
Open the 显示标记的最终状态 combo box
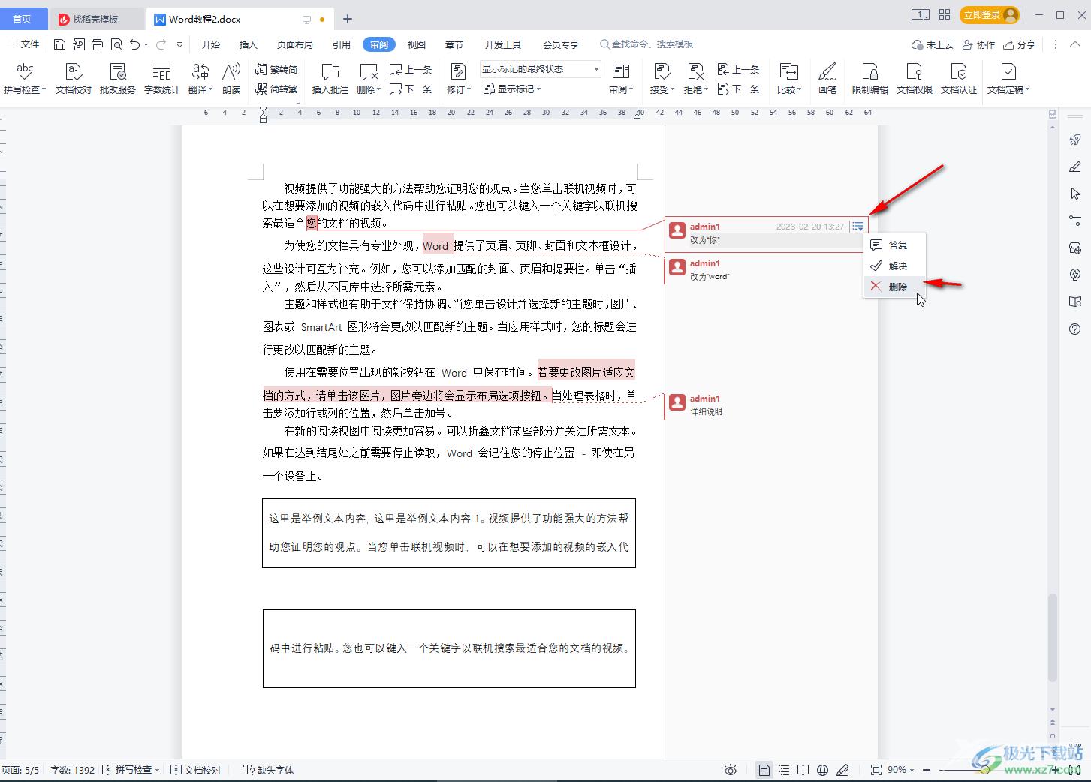tap(541, 69)
